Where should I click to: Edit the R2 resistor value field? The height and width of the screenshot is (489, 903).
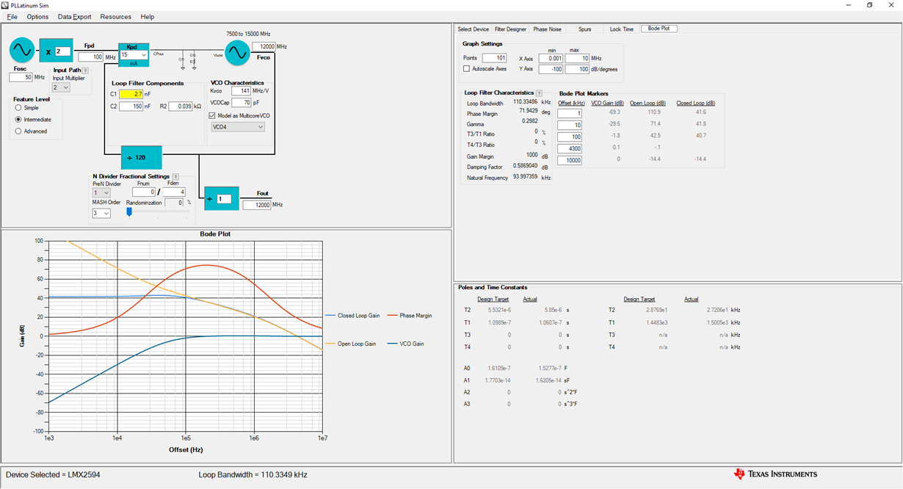click(181, 106)
